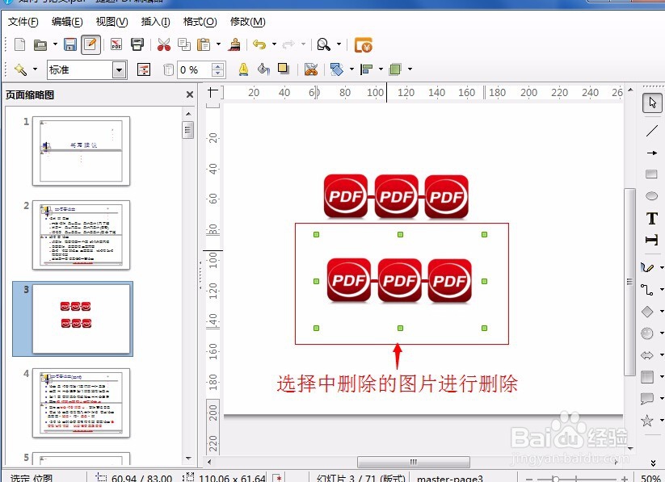Open the 格式(O) menu
The height and width of the screenshot is (482, 665).
point(200,22)
